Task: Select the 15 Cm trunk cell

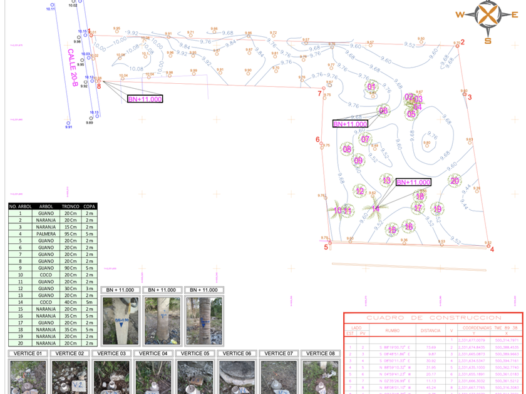Action: tap(70, 227)
